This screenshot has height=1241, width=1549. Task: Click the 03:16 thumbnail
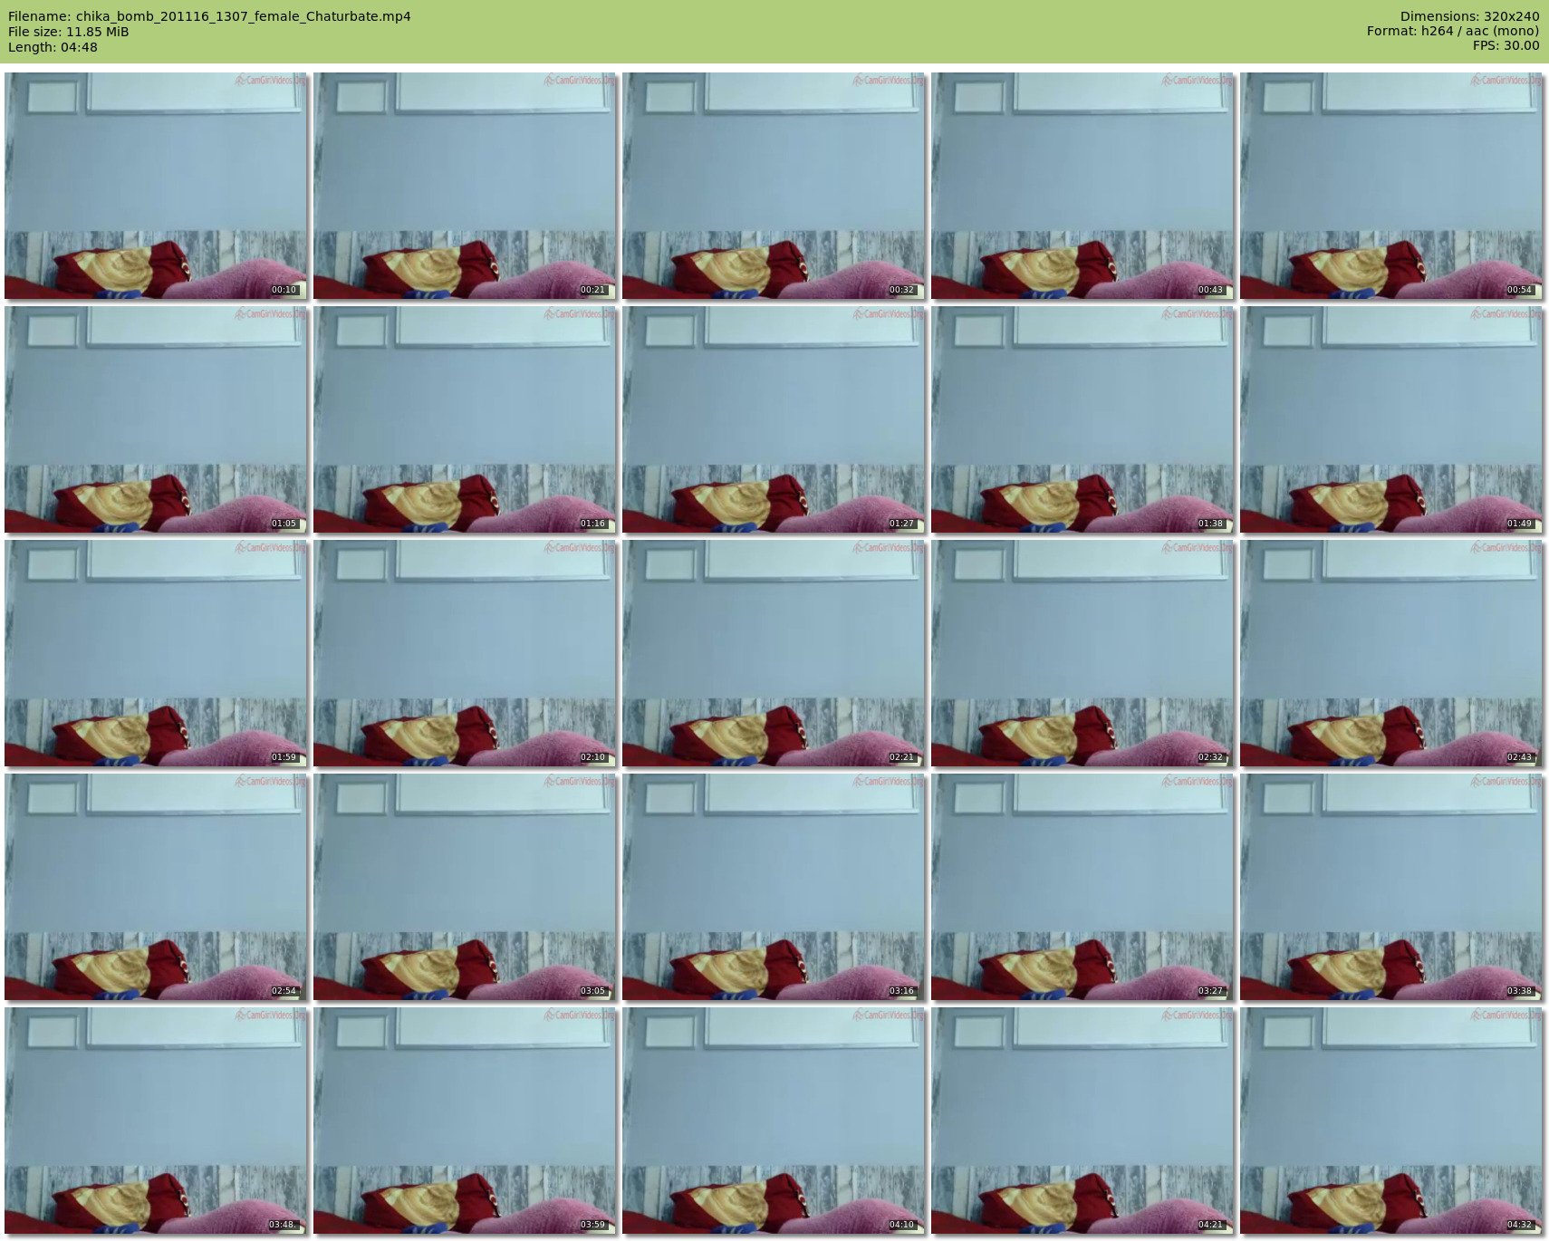pos(774,887)
